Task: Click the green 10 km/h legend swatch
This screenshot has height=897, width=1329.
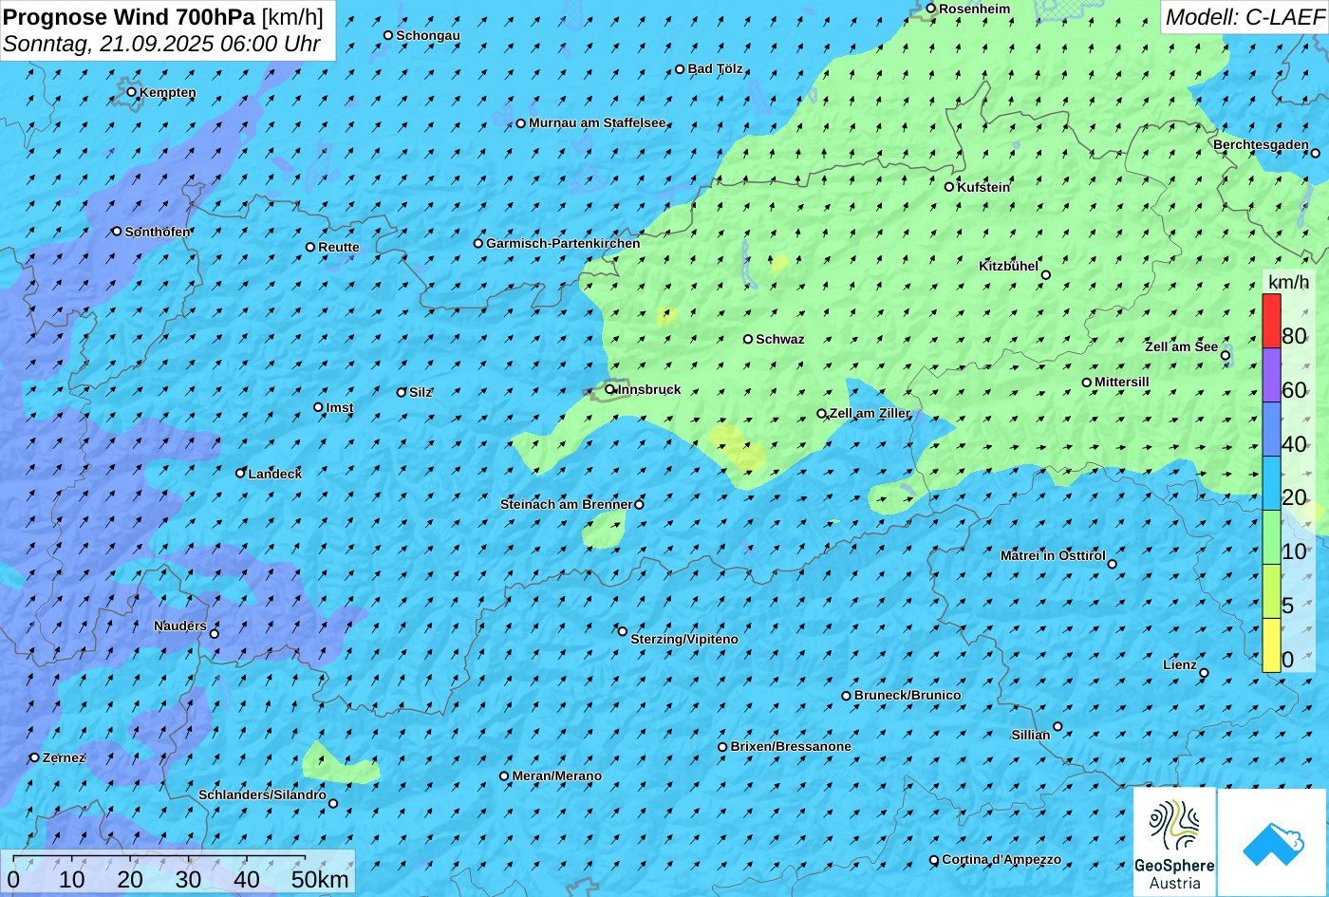Action: click(1271, 537)
